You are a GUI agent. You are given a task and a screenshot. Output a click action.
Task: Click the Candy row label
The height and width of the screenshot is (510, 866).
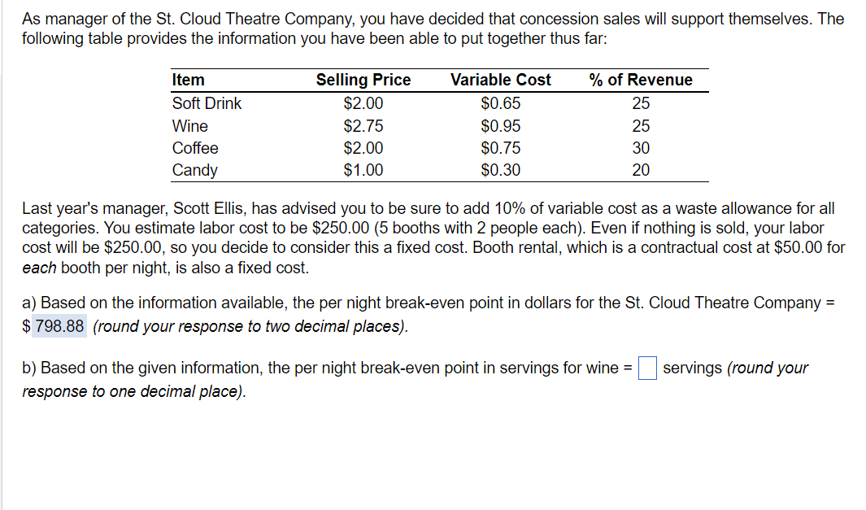click(195, 170)
